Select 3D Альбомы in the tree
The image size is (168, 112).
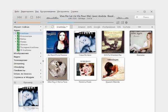[x=25, y=50]
